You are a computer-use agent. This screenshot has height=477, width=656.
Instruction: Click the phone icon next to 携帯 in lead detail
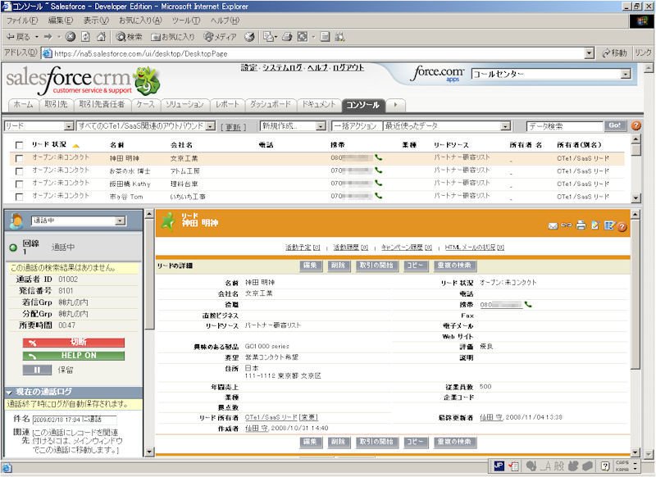click(528, 304)
